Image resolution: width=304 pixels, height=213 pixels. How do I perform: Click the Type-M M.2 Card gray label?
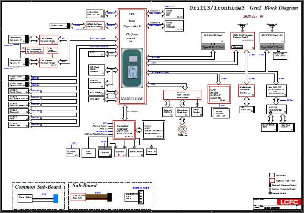point(212,48)
